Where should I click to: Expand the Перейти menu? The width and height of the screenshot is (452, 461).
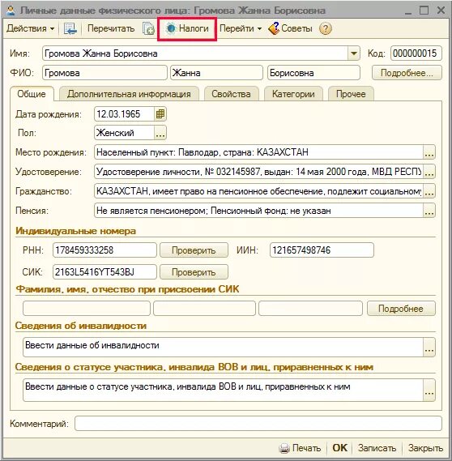(x=241, y=28)
